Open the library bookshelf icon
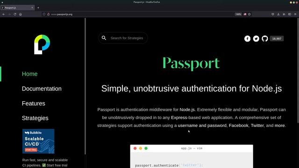This screenshot has width=299, height=168. tap(284, 14)
